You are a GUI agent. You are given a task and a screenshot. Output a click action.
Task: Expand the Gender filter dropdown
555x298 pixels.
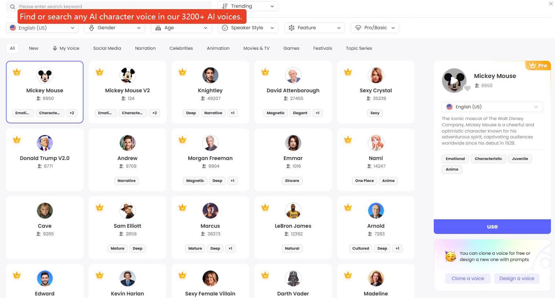pos(114,28)
